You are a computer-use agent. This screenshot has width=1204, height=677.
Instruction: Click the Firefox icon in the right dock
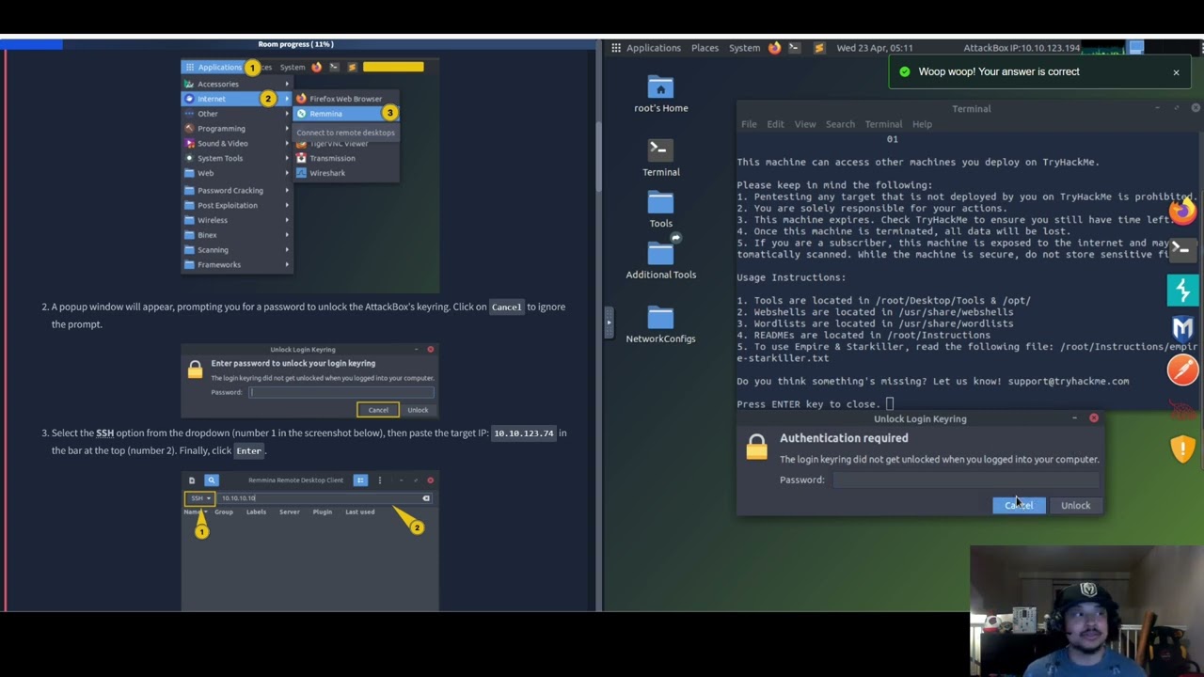(1182, 211)
